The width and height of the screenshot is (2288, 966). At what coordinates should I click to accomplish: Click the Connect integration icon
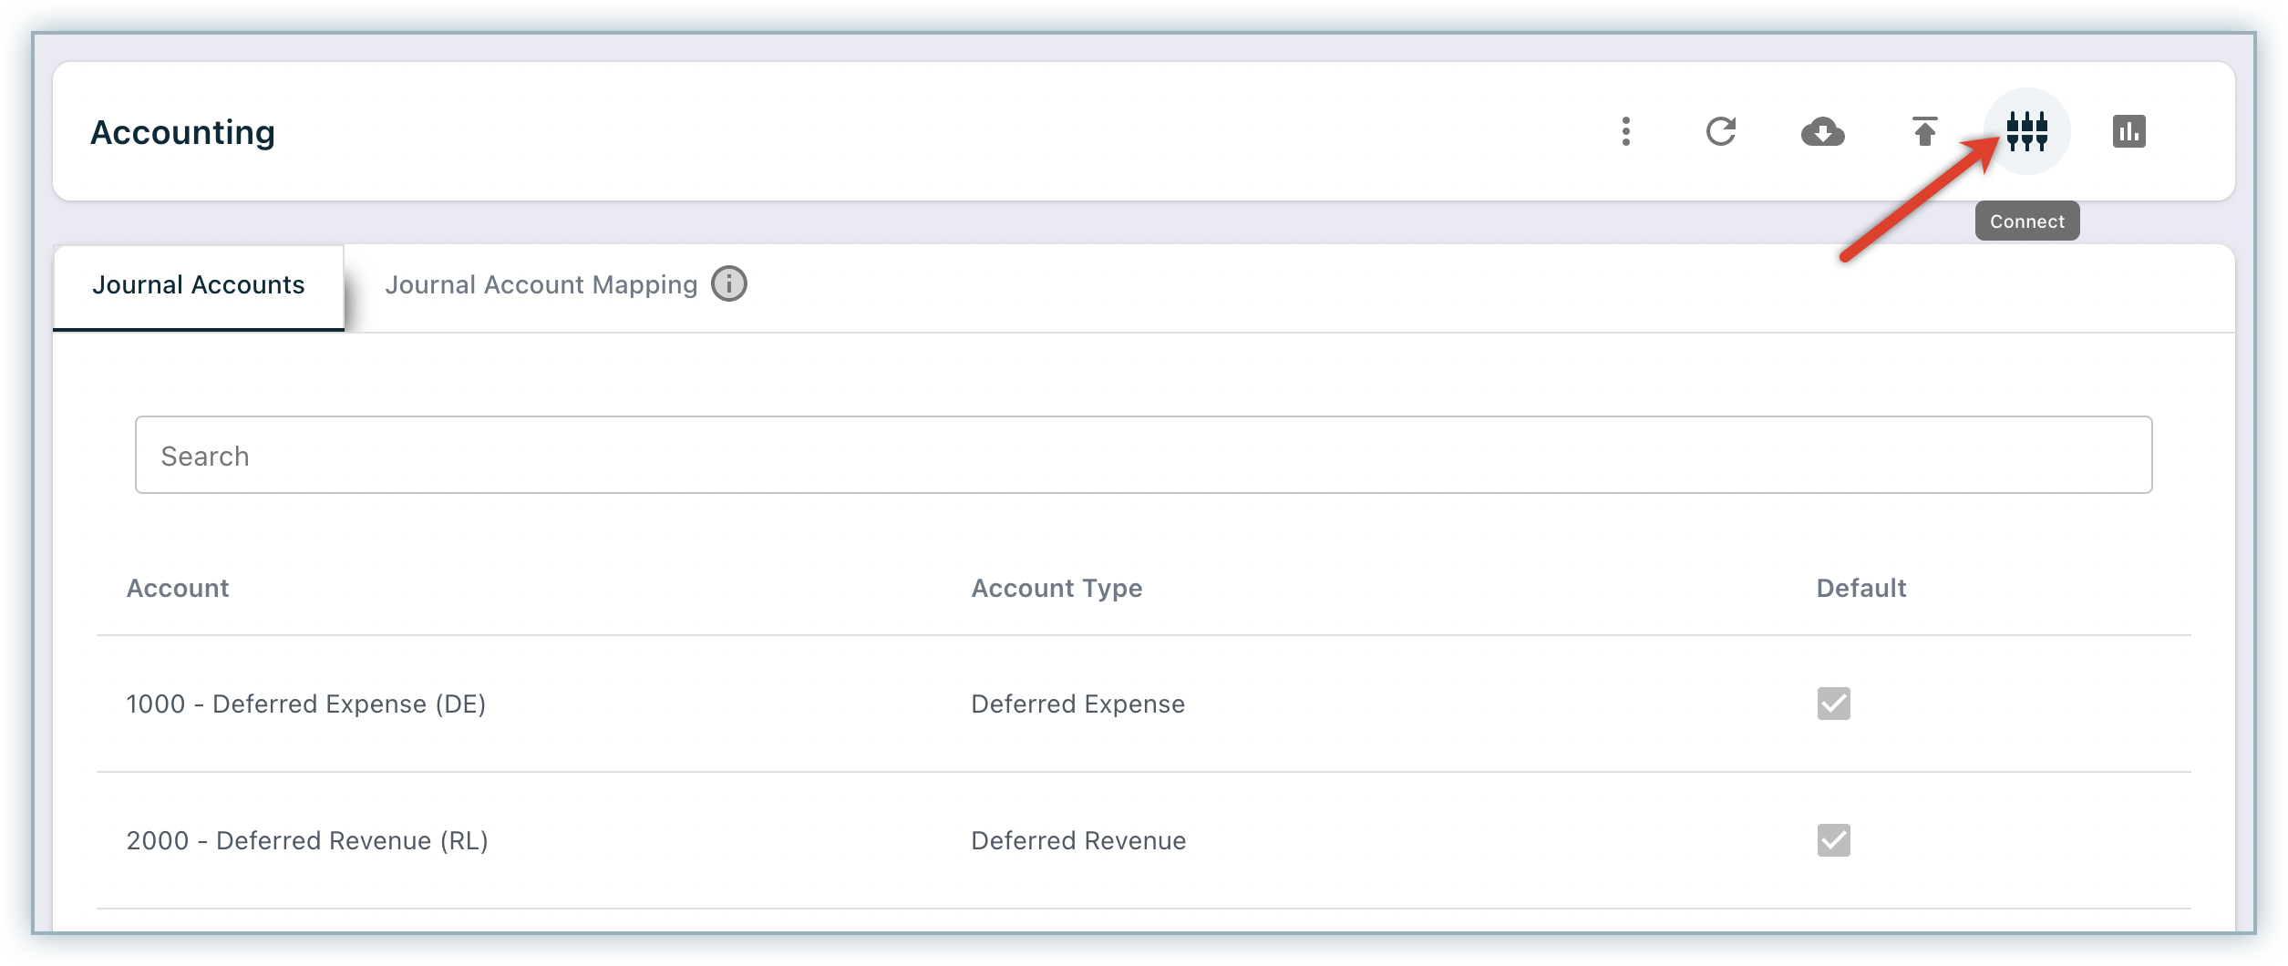[x=2026, y=131]
